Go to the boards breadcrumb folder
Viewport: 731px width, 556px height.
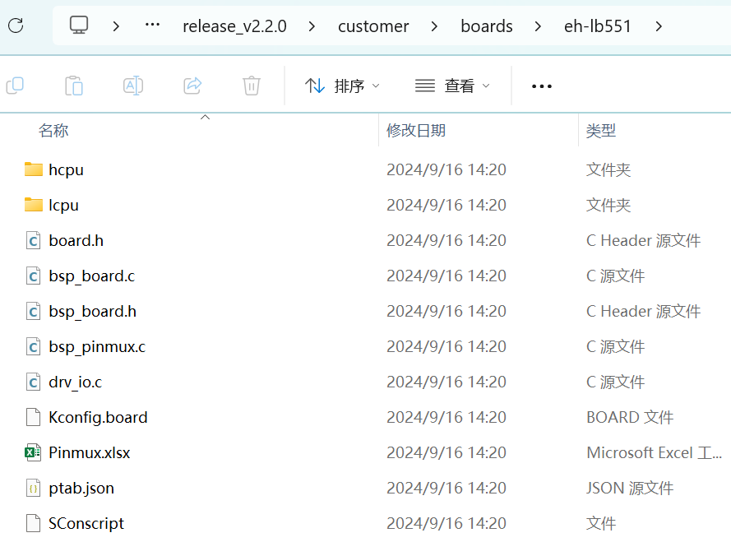[x=487, y=26]
